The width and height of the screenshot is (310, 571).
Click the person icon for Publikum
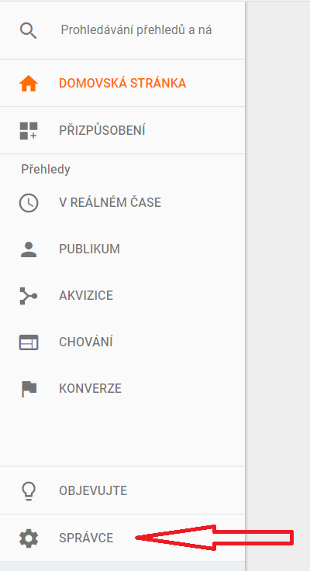(29, 249)
